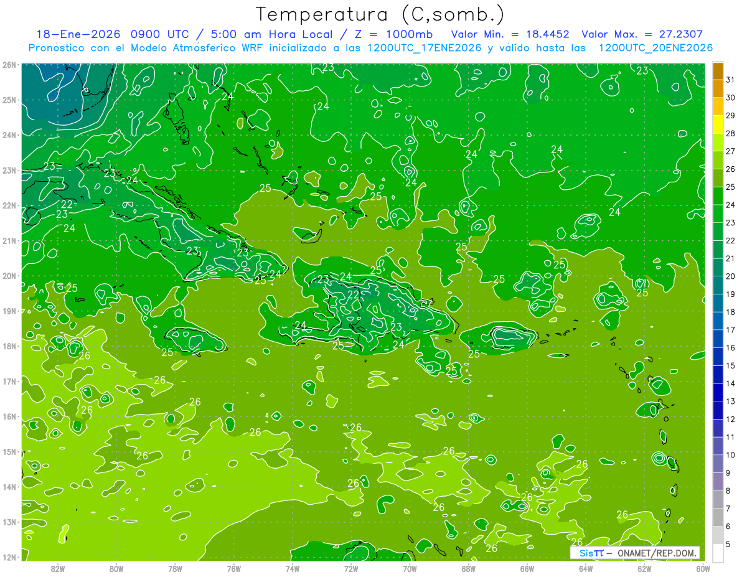Click the '7' label on the color scale
This screenshot has width=747, height=577.
(x=728, y=509)
